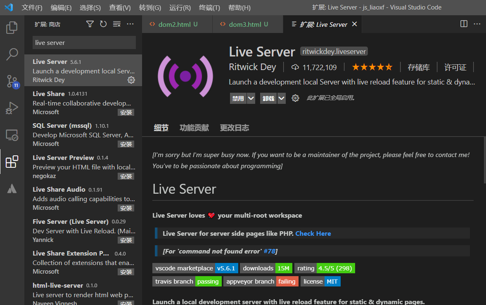Click the downloads 15M badge
Screen dimensions: 486x305
pos(266,268)
